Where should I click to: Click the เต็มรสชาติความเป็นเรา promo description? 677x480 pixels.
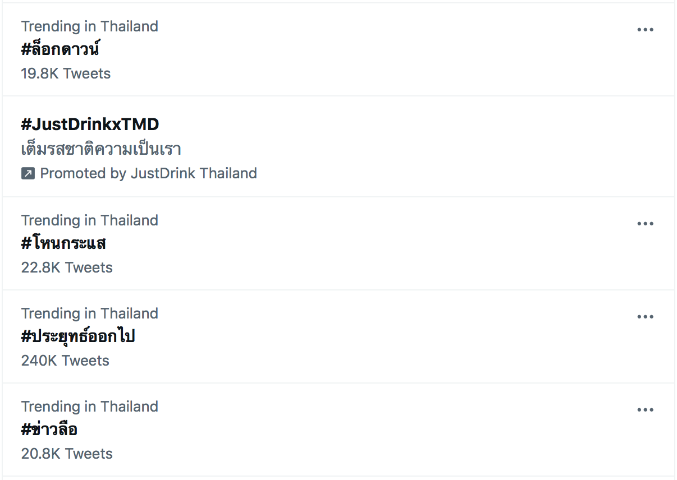101,149
